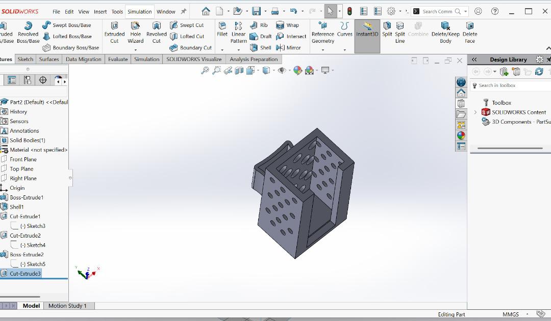Collapse the Design Library panel chevrons
The height and width of the screenshot is (321, 551).
click(x=474, y=60)
